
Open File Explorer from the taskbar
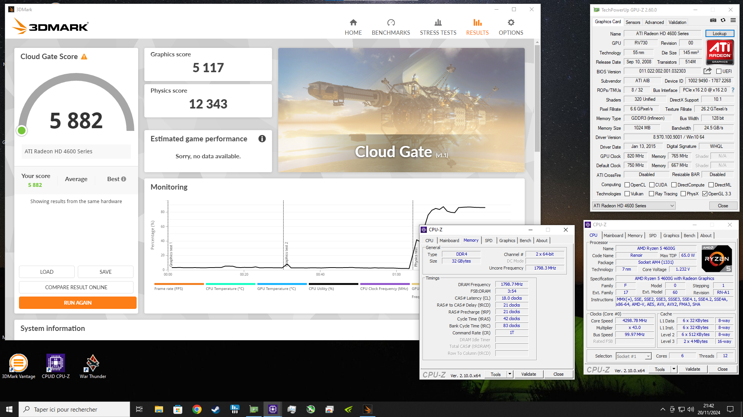(159, 409)
